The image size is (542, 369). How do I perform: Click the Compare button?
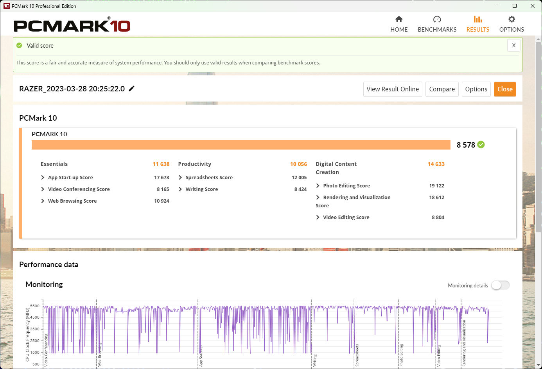pyautogui.click(x=442, y=89)
